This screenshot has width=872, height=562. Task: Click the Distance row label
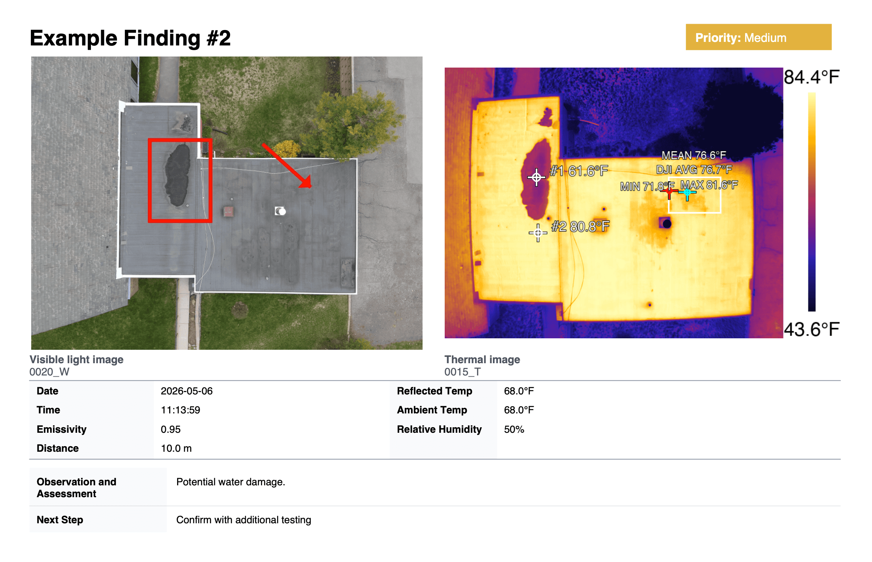(58, 448)
